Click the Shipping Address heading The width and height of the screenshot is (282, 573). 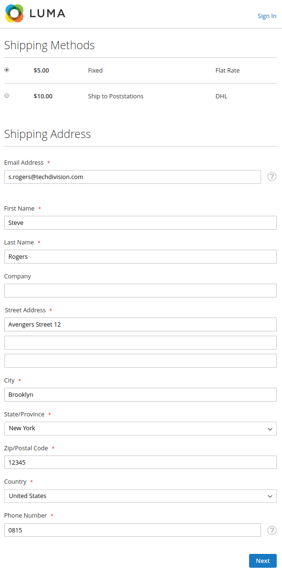48,134
